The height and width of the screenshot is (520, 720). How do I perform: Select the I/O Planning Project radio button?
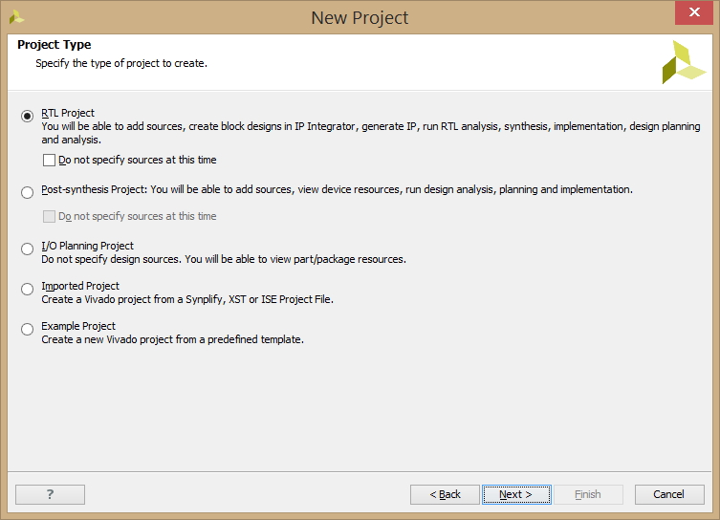click(x=27, y=249)
